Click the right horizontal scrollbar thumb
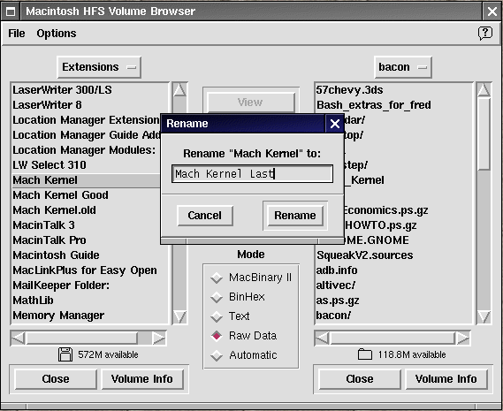 coord(392,339)
